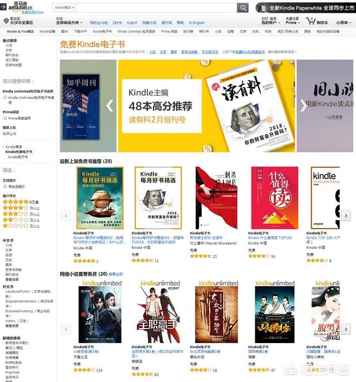Tick the Prime reading eligible checkbox
356x382 pixels.
[5, 118]
